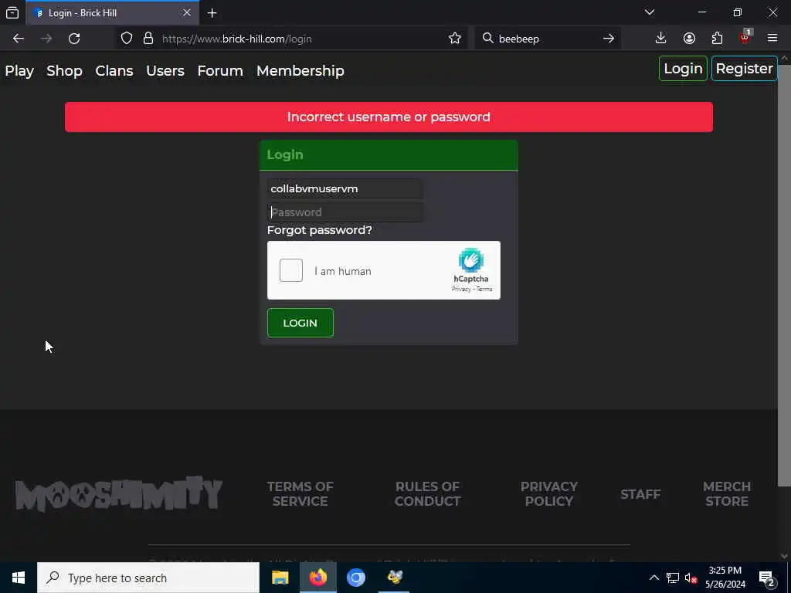Viewport: 791px width, 593px height.
Task: Click the username field with collabvmuservm
Action: pos(345,188)
